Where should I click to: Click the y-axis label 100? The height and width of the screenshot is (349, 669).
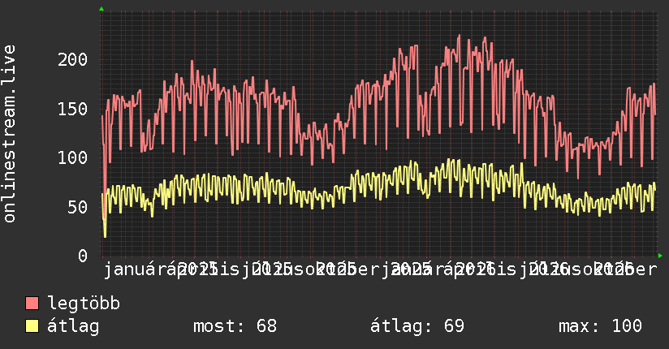click(72, 158)
